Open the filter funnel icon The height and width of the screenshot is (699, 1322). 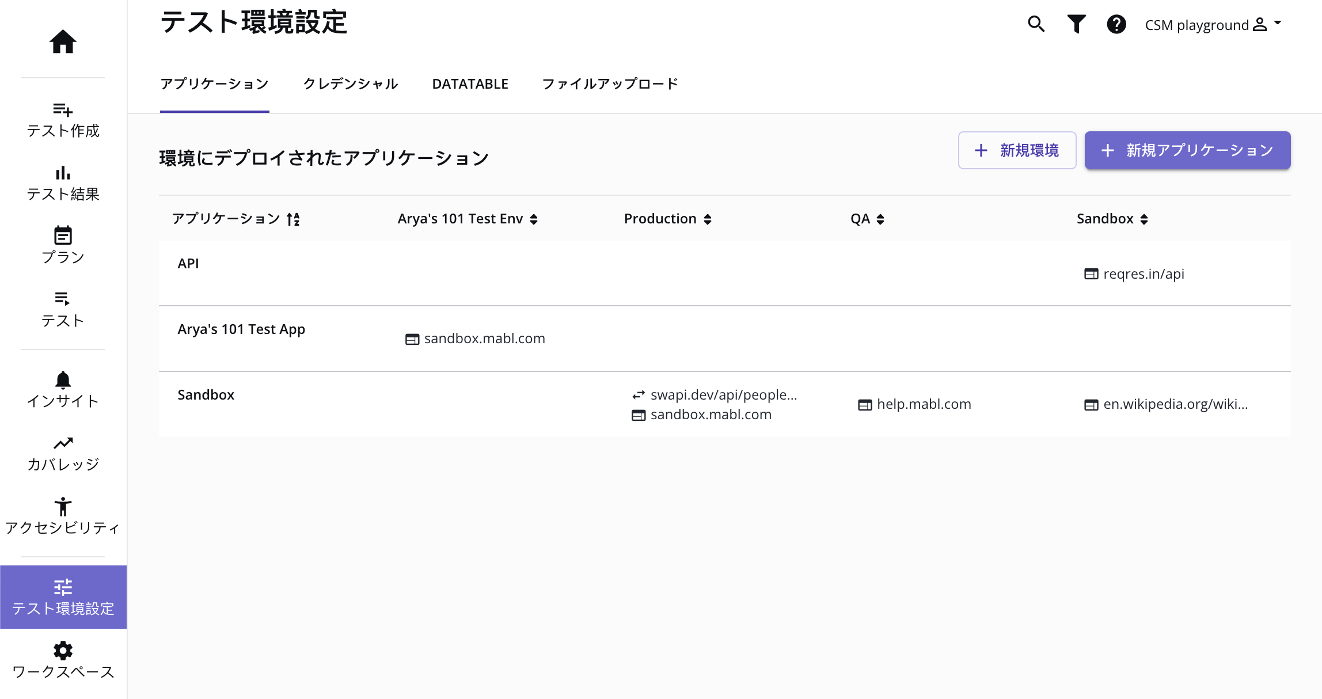pos(1076,24)
